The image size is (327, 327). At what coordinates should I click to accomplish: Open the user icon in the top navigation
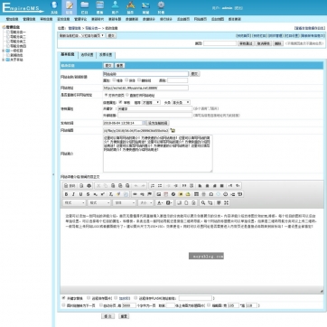[115, 7]
